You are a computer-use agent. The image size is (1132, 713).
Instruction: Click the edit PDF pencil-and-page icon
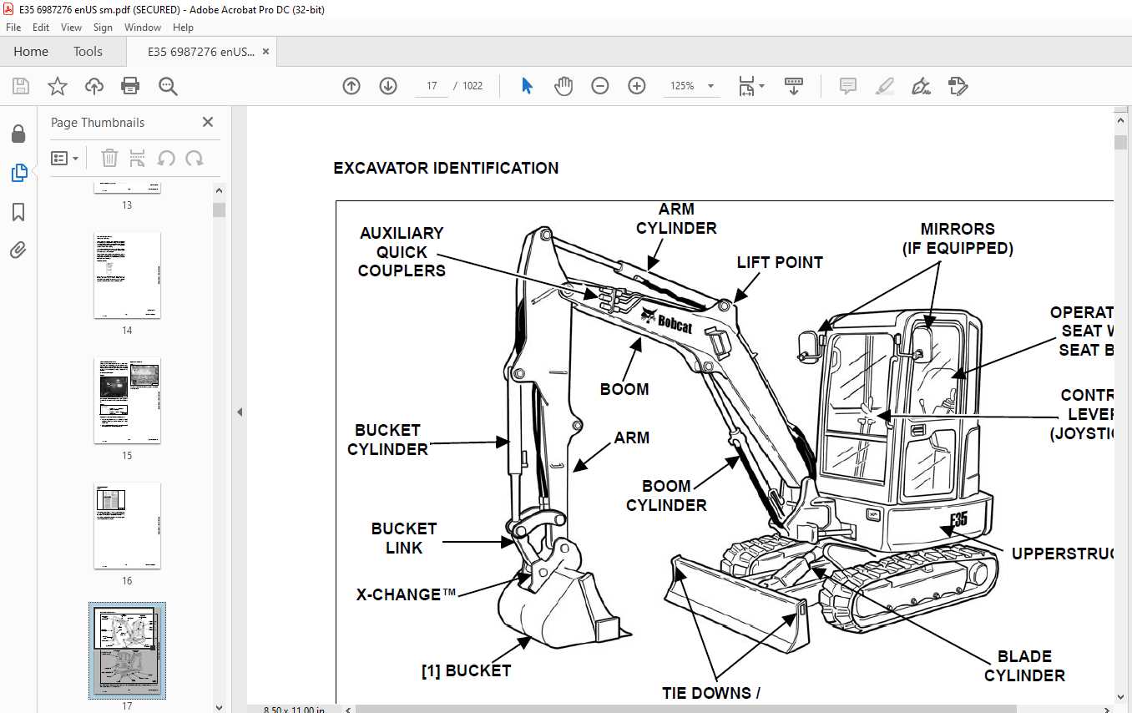[x=958, y=86]
